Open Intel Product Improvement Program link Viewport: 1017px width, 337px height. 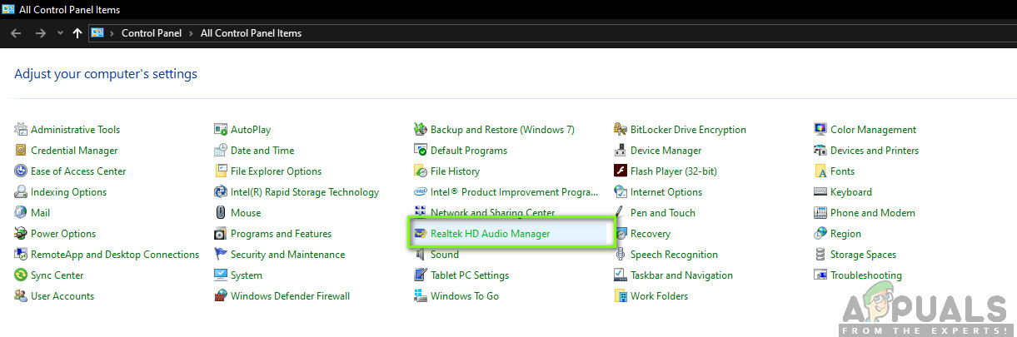point(514,192)
